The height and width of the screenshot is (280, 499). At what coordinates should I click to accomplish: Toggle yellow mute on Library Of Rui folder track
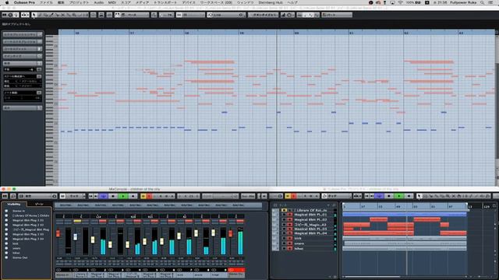pos(284,210)
